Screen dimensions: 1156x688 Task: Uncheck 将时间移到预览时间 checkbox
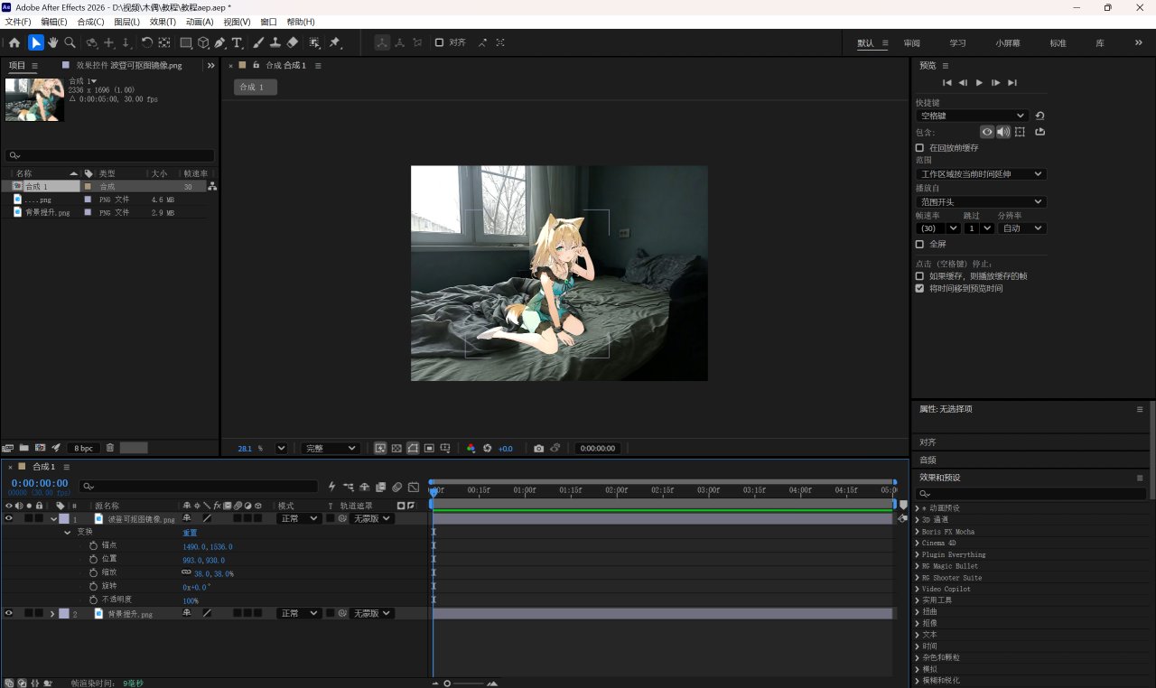click(919, 288)
